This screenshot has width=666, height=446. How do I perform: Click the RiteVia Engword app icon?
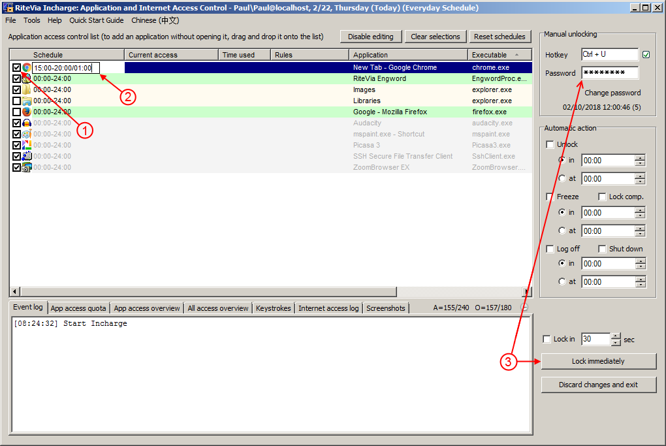27,78
